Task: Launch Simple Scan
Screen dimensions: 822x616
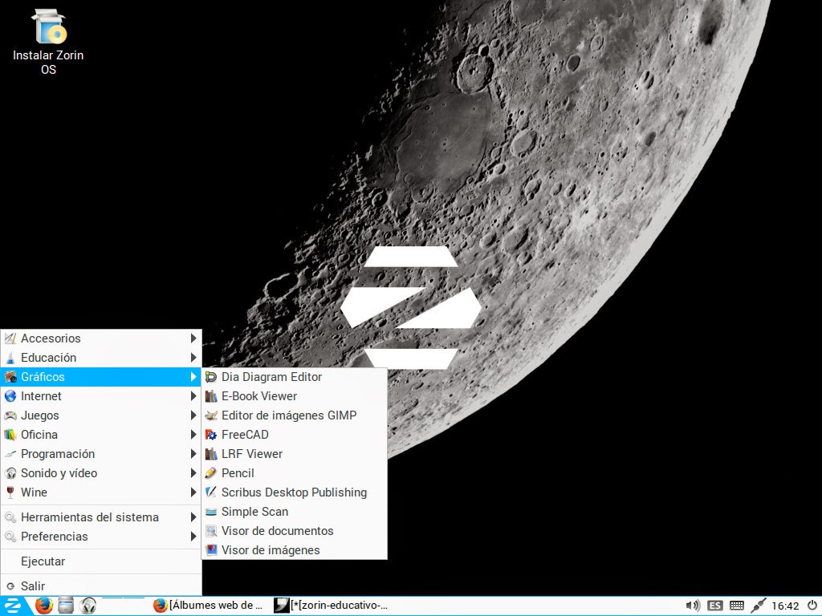Action: (x=255, y=512)
